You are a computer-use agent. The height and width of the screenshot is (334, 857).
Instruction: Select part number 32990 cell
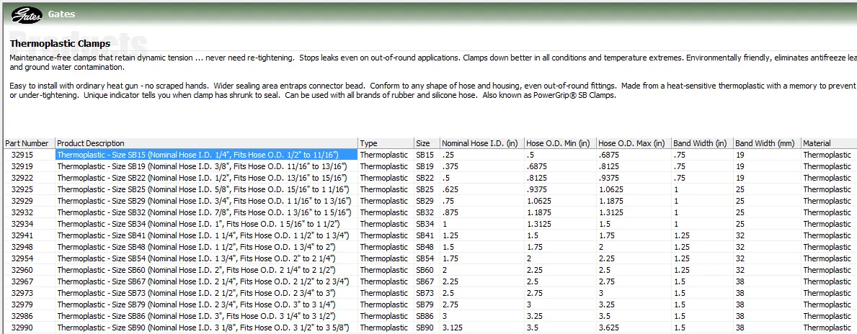29,328
